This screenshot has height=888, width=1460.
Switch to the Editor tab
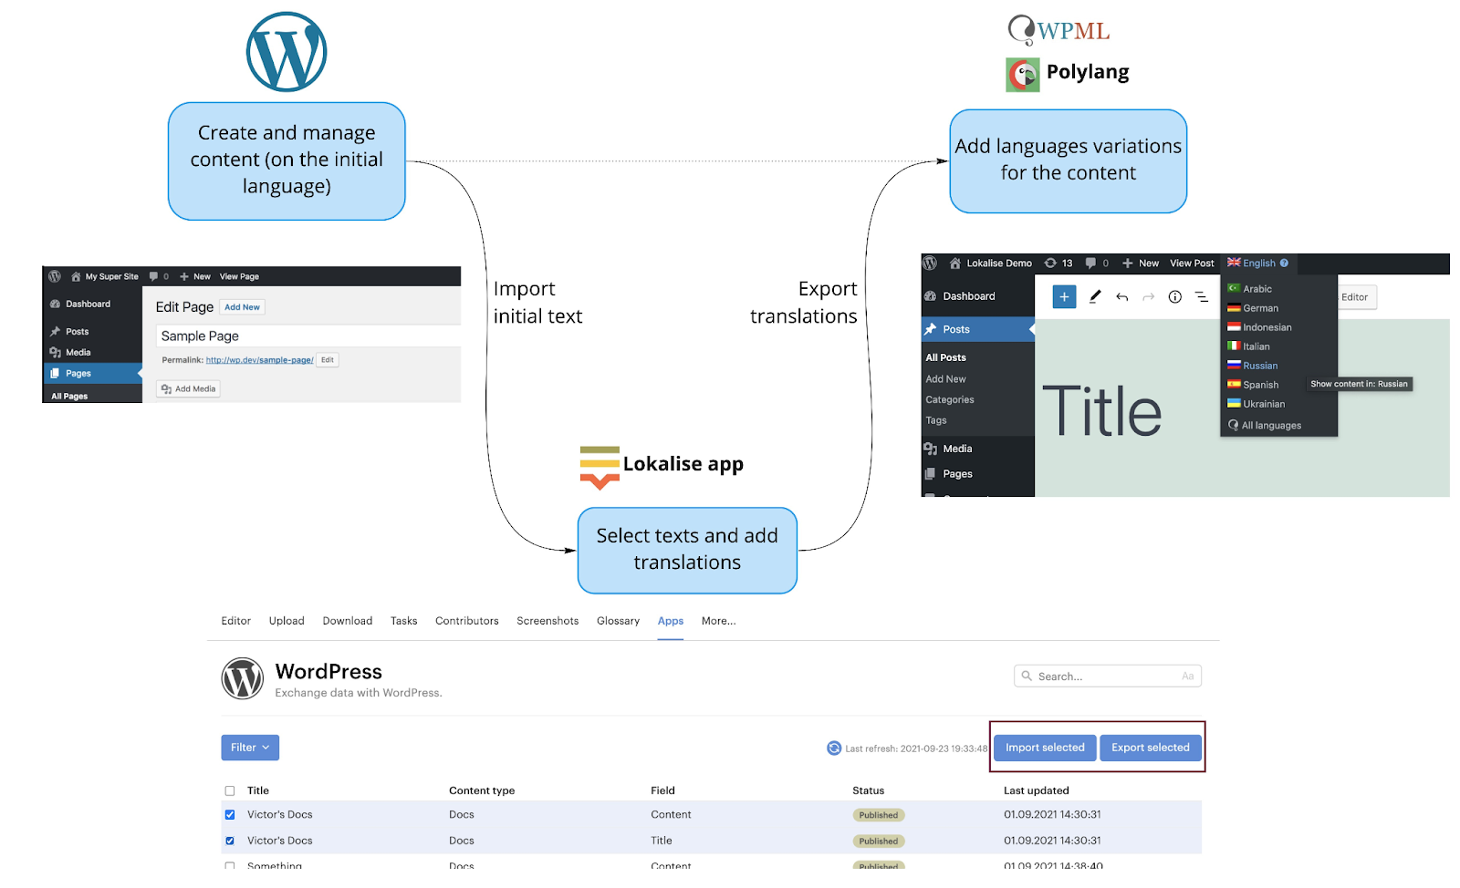[235, 621]
